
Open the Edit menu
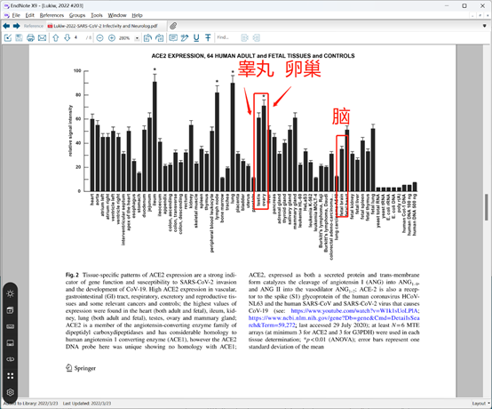[x=30, y=15]
